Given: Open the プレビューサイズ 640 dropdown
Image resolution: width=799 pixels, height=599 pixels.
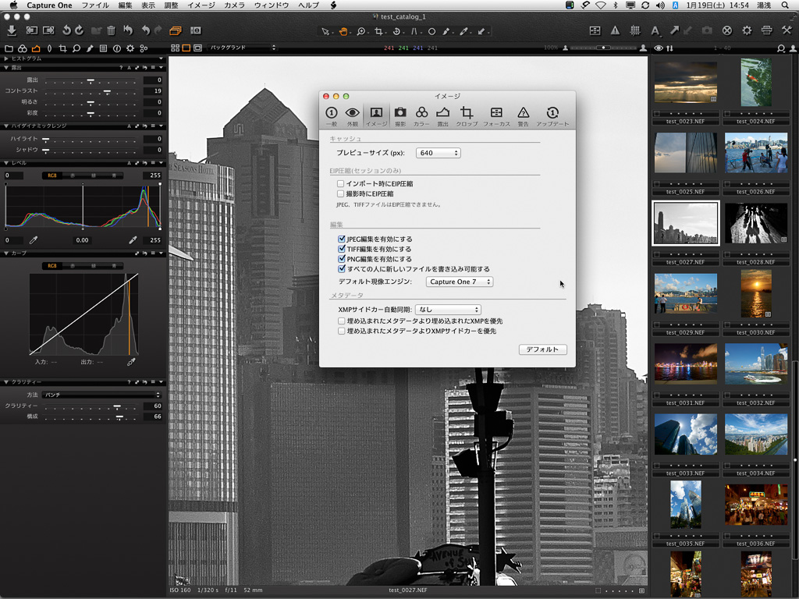Looking at the screenshot, I should (438, 153).
